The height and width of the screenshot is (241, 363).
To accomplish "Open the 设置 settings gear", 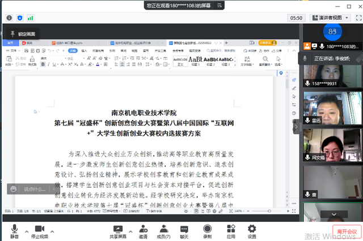I will point(252,228).
